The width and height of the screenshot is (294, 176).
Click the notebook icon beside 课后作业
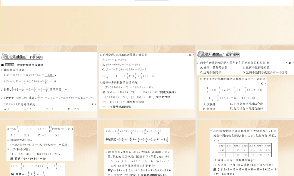[201, 54]
